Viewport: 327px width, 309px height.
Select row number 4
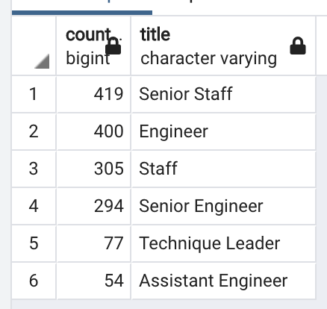[x=34, y=206]
